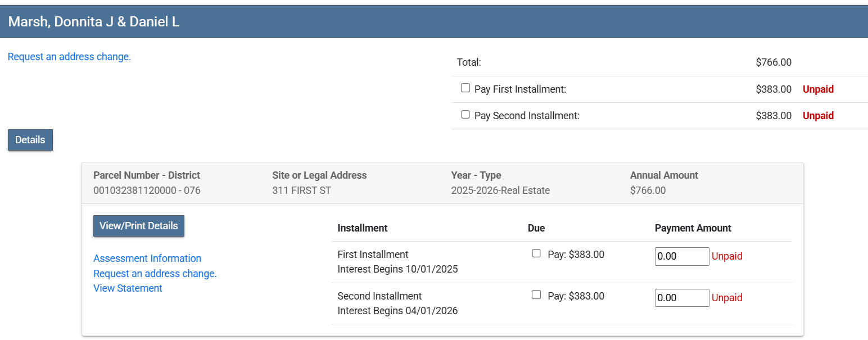Click the Total $766.00 amount
The width and height of the screenshot is (868, 340).
click(x=774, y=62)
